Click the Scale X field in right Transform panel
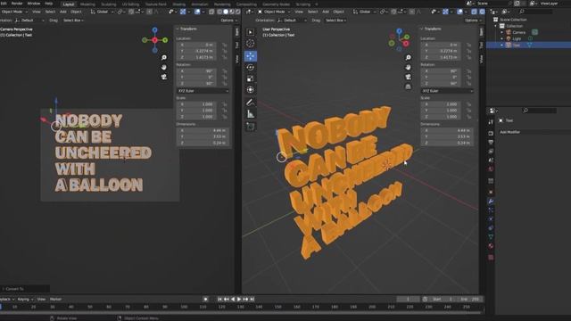571x321 pixels. pos(441,104)
